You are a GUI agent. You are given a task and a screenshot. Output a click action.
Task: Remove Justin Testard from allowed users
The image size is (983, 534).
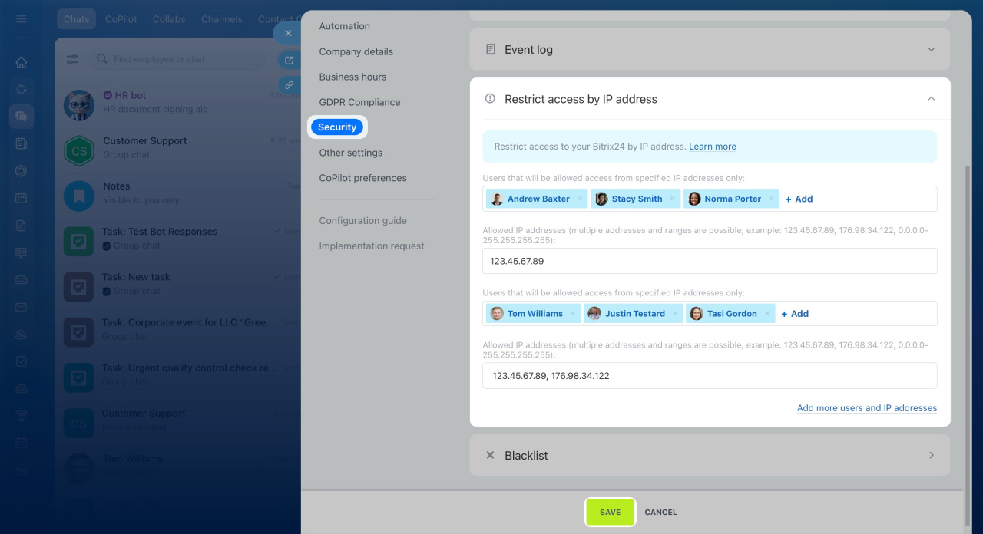point(675,314)
